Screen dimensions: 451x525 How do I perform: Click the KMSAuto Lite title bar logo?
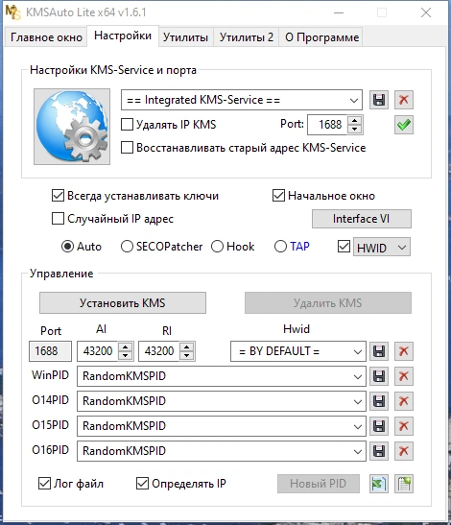(x=13, y=12)
